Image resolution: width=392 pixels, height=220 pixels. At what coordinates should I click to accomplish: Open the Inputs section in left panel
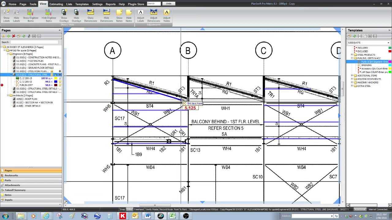31,200
